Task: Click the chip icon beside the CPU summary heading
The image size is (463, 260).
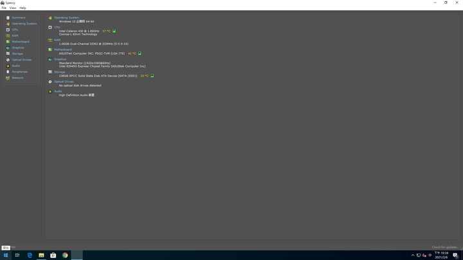Action: 50,27
